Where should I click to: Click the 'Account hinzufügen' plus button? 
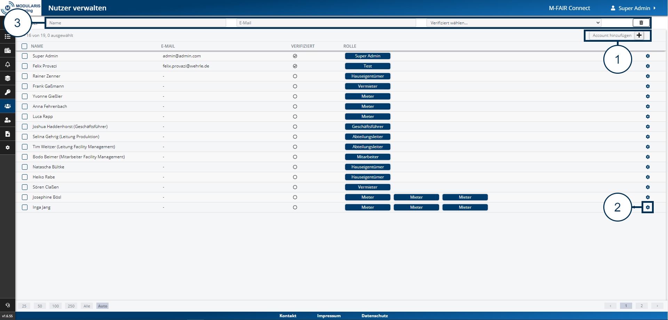point(639,35)
